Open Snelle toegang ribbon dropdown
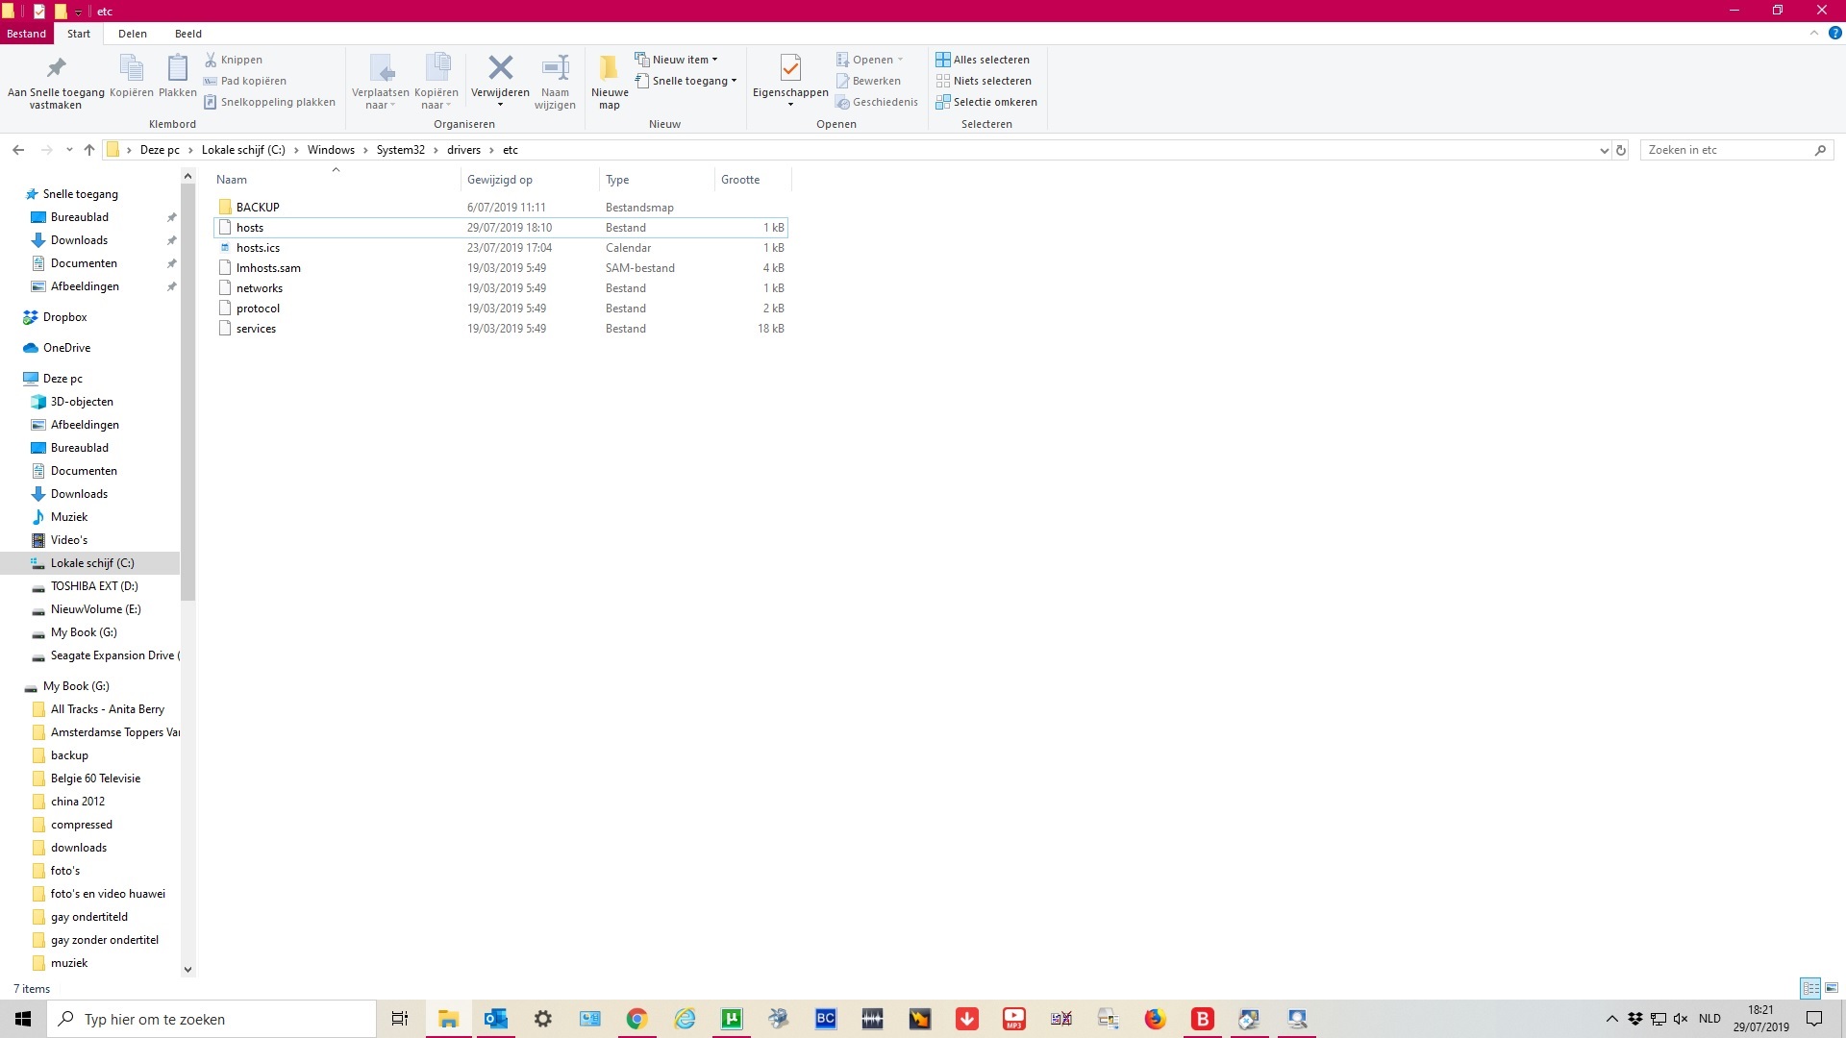 pyautogui.click(x=686, y=81)
